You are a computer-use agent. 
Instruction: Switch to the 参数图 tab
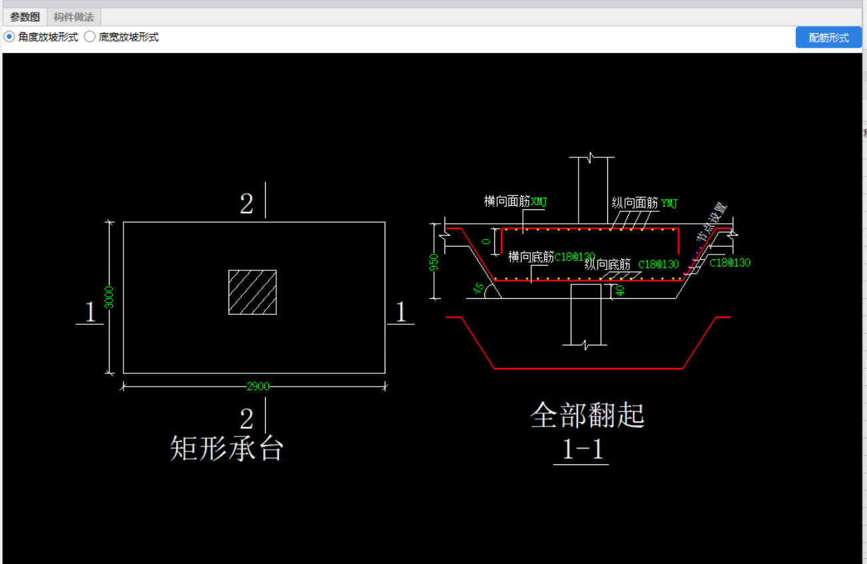tap(25, 17)
